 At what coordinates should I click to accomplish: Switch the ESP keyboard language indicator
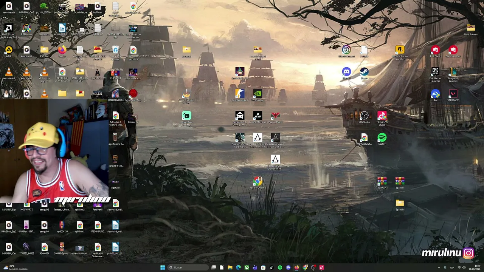452,267
